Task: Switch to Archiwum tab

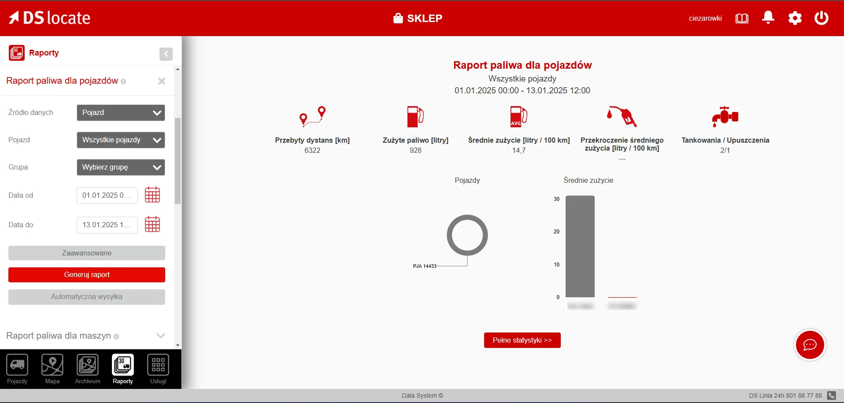Action: [x=88, y=369]
